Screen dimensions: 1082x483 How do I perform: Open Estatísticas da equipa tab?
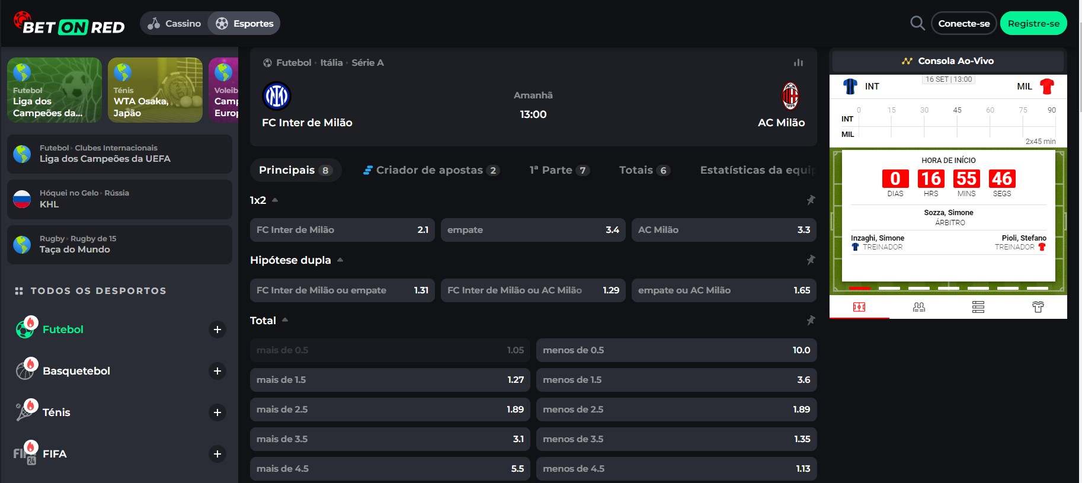click(x=757, y=170)
